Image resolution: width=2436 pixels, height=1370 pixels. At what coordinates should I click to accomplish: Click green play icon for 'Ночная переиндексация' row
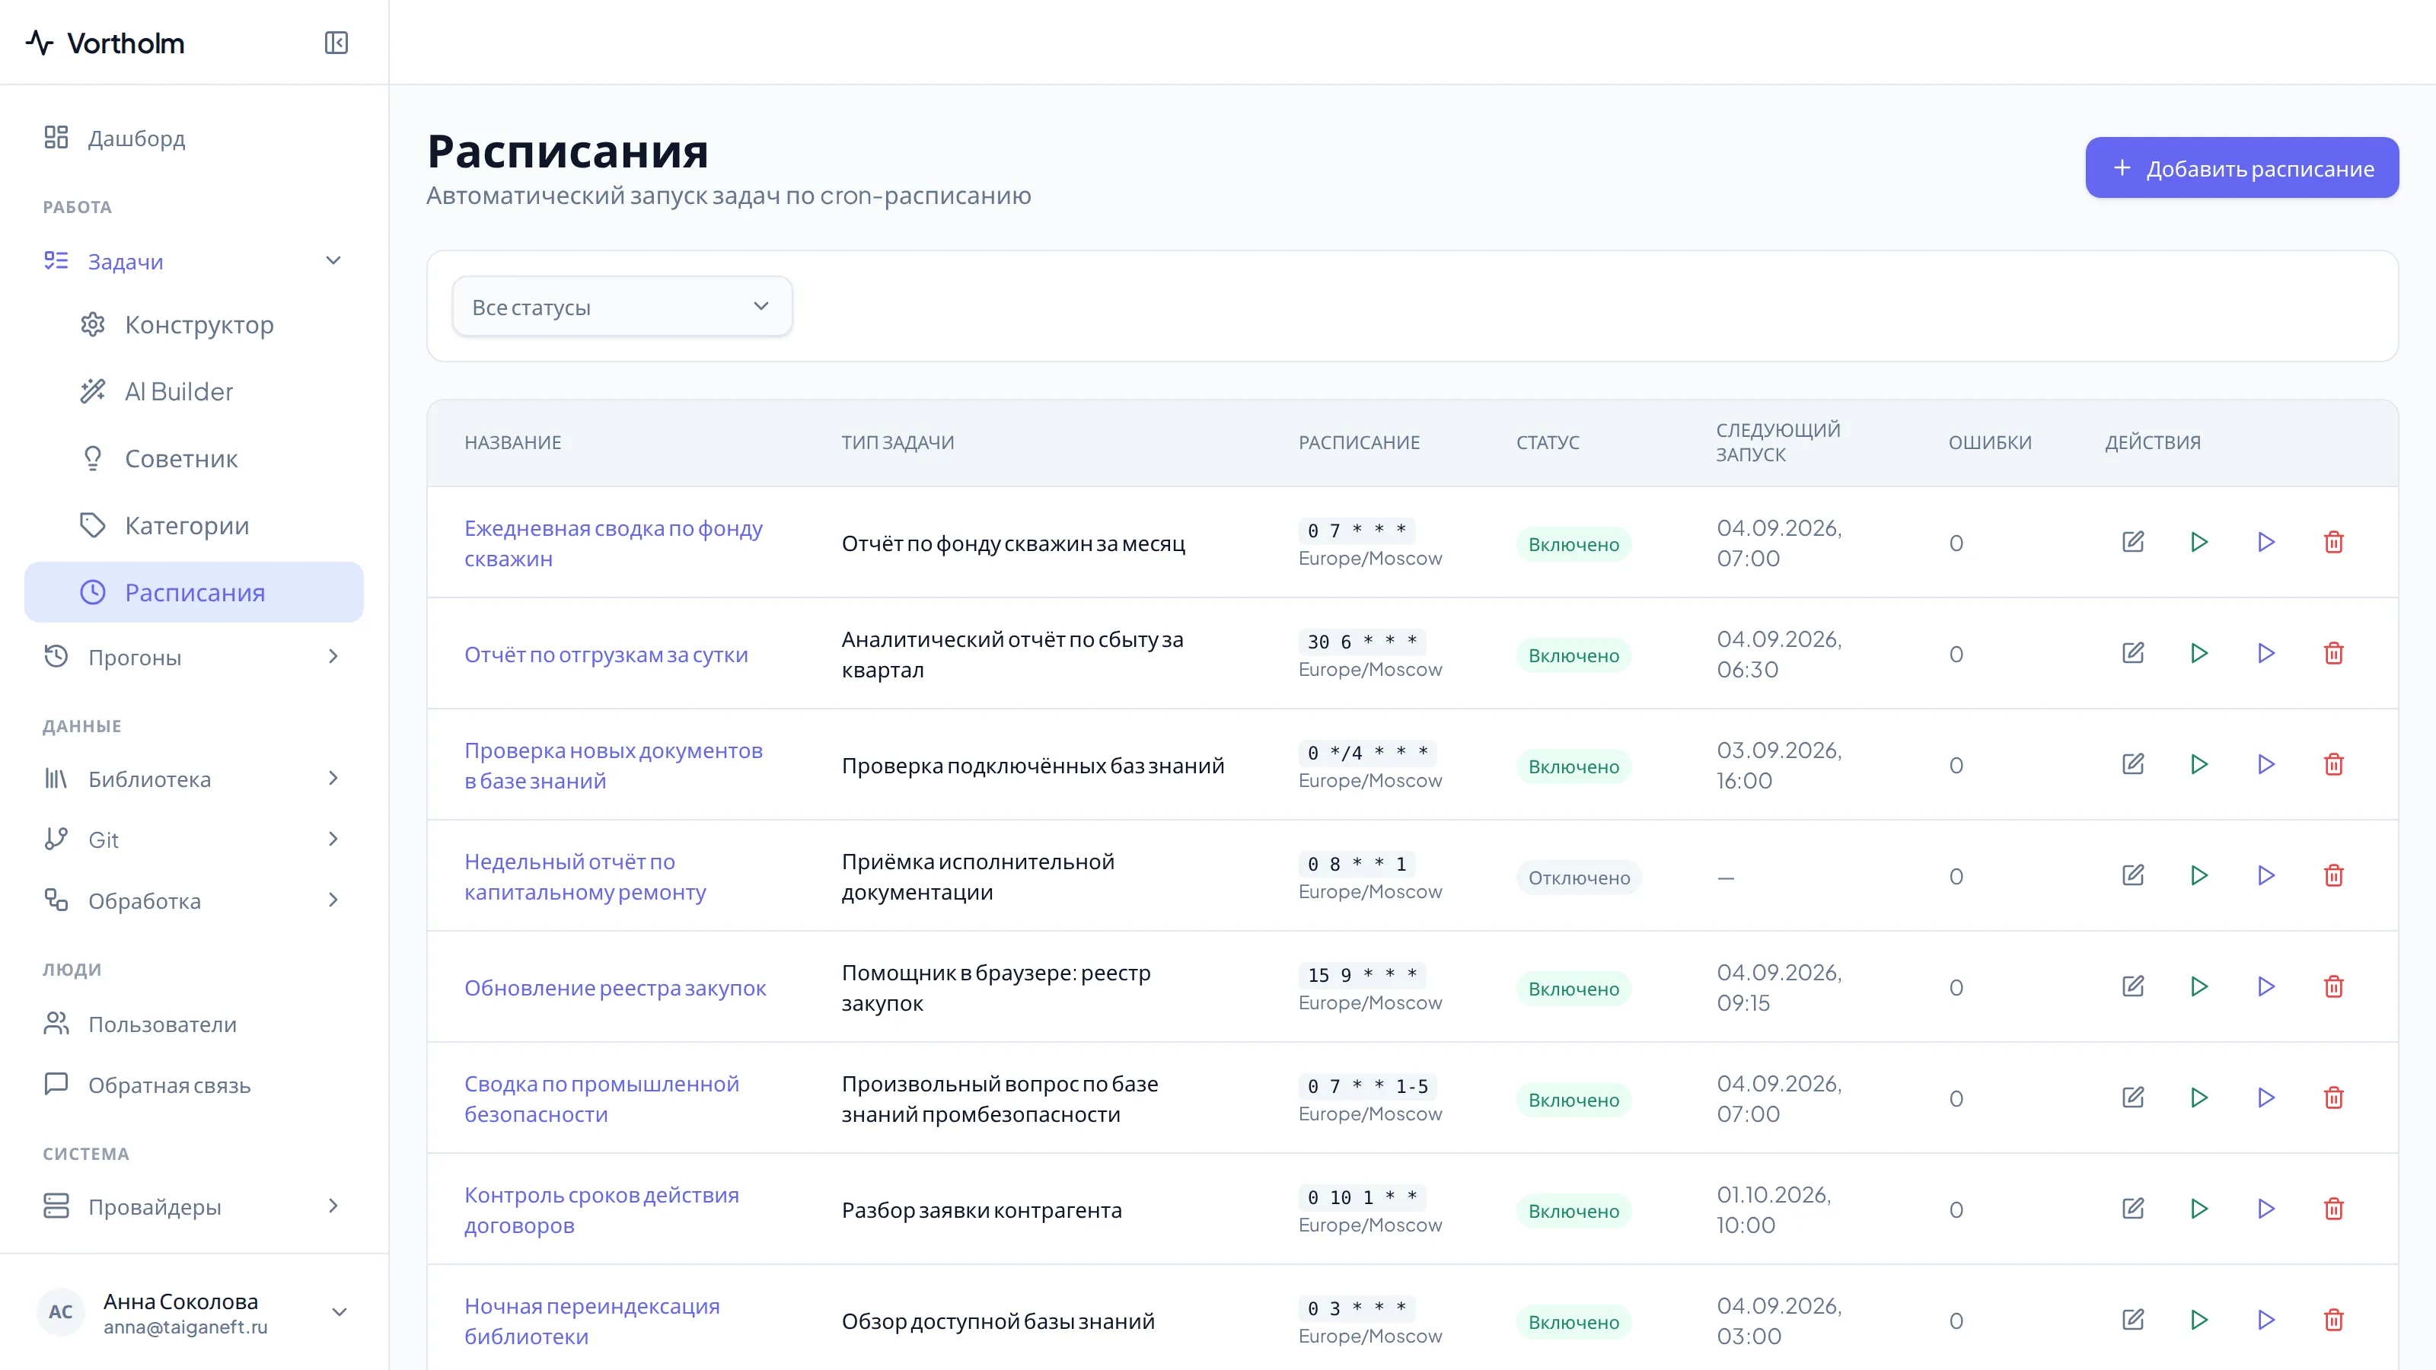[x=2199, y=1320]
